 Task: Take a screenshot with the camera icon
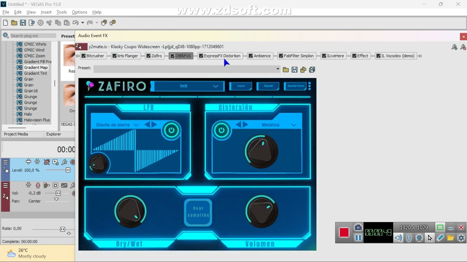click(358, 227)
